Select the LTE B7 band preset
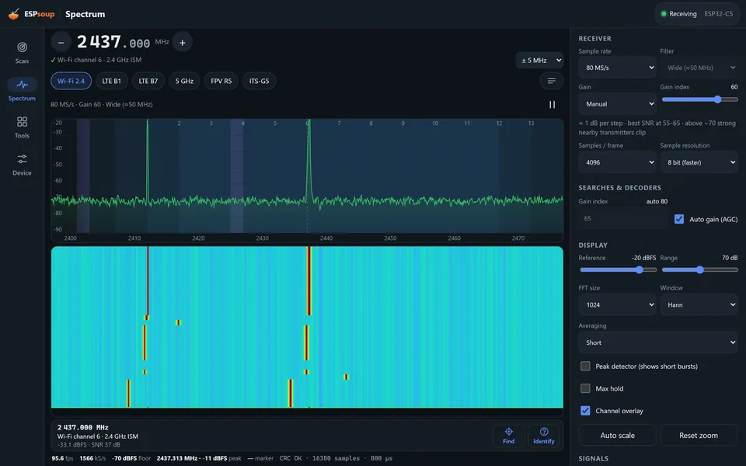Image resolution: width=746 pixels, height=466 pixels. point(148,81)
